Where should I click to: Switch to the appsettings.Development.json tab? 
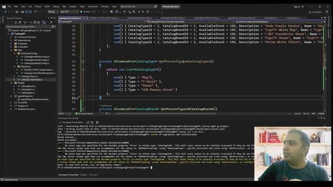(241, 18)
